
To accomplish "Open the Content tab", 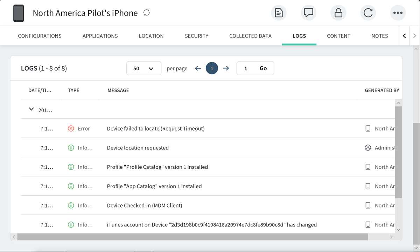I will [x=338, y=36].
